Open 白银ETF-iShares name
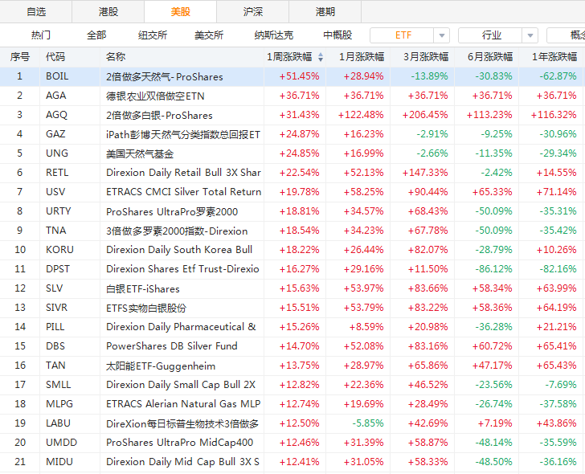 pos(143,288)
